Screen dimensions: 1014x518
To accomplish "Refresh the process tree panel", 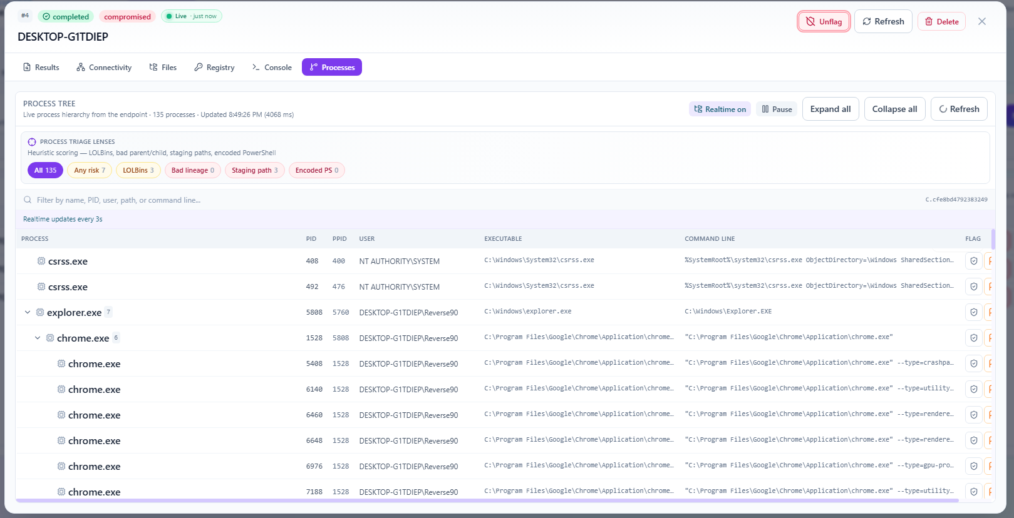I will click(959, 109).
